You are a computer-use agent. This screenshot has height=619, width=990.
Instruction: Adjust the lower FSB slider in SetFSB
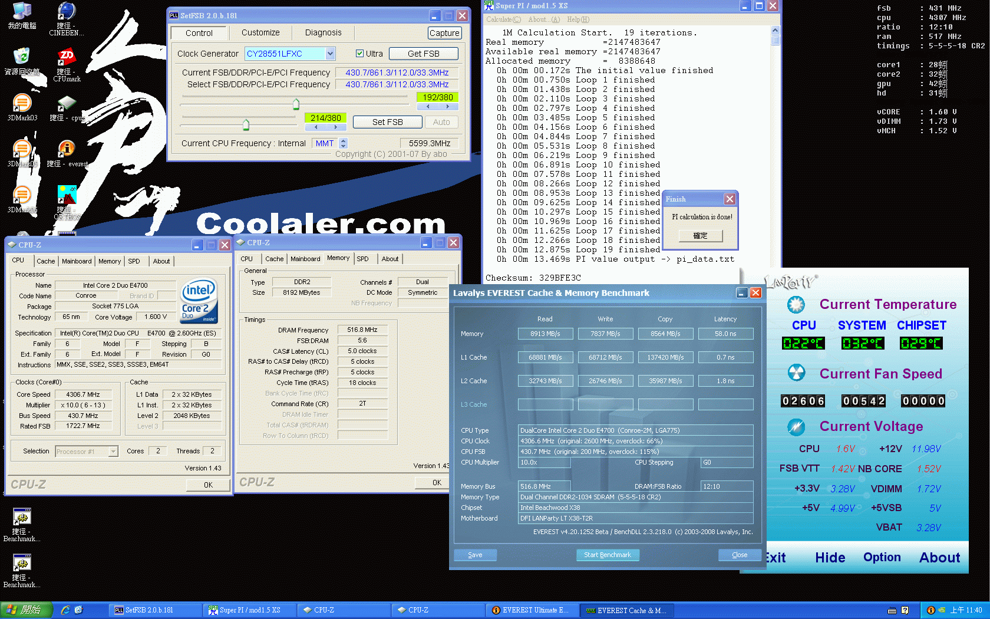coord(246,124)
